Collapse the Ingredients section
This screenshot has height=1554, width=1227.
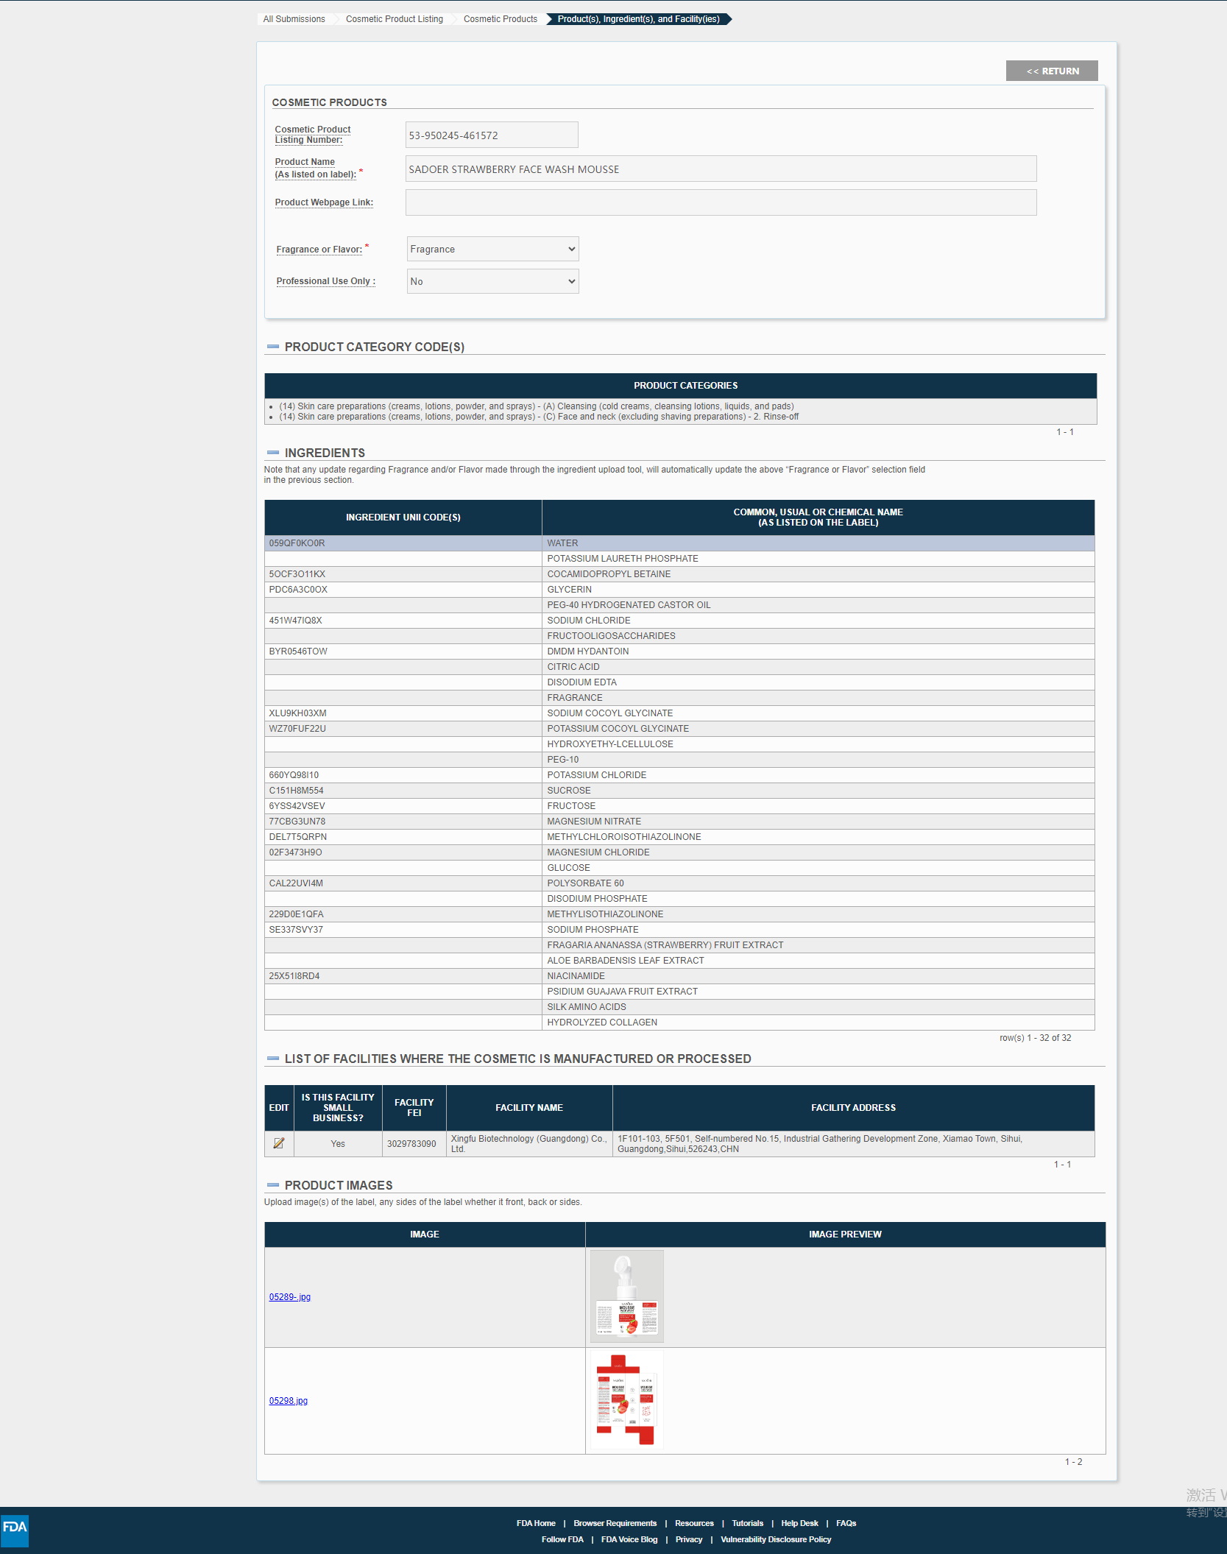pos(273,453)
